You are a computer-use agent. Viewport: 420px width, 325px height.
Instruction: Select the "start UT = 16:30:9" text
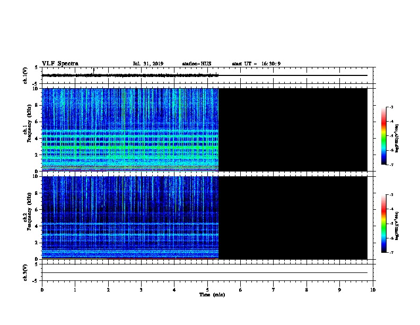(x=256, y=64)
